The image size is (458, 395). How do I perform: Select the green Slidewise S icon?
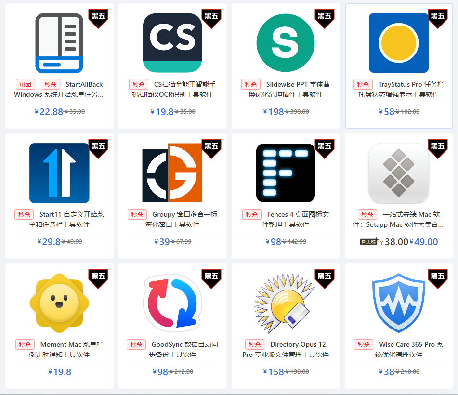tap(286, 43)
